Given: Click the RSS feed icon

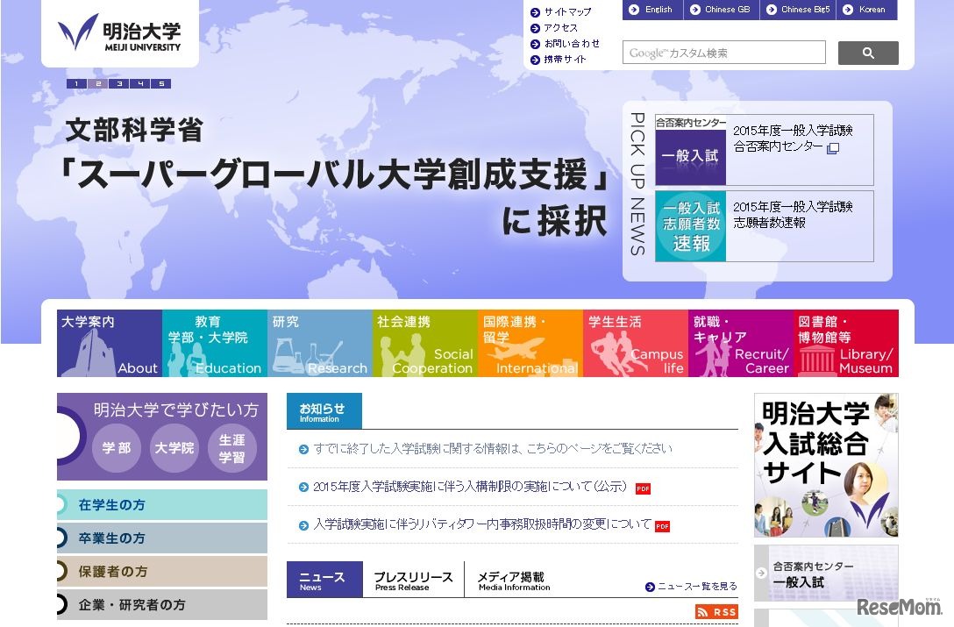Looking at the screenshot, I should point(717,611).
